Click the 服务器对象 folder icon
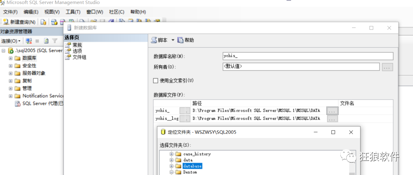Image resolution: width=413 pixels, height=175 pixels. (x=17, y=73)
